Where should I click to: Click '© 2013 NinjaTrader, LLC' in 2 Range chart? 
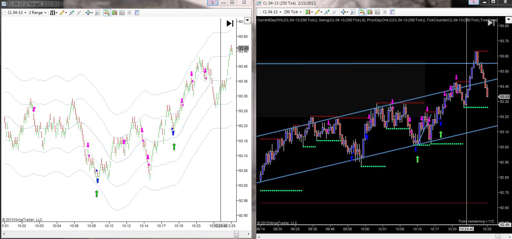[22, 220]
